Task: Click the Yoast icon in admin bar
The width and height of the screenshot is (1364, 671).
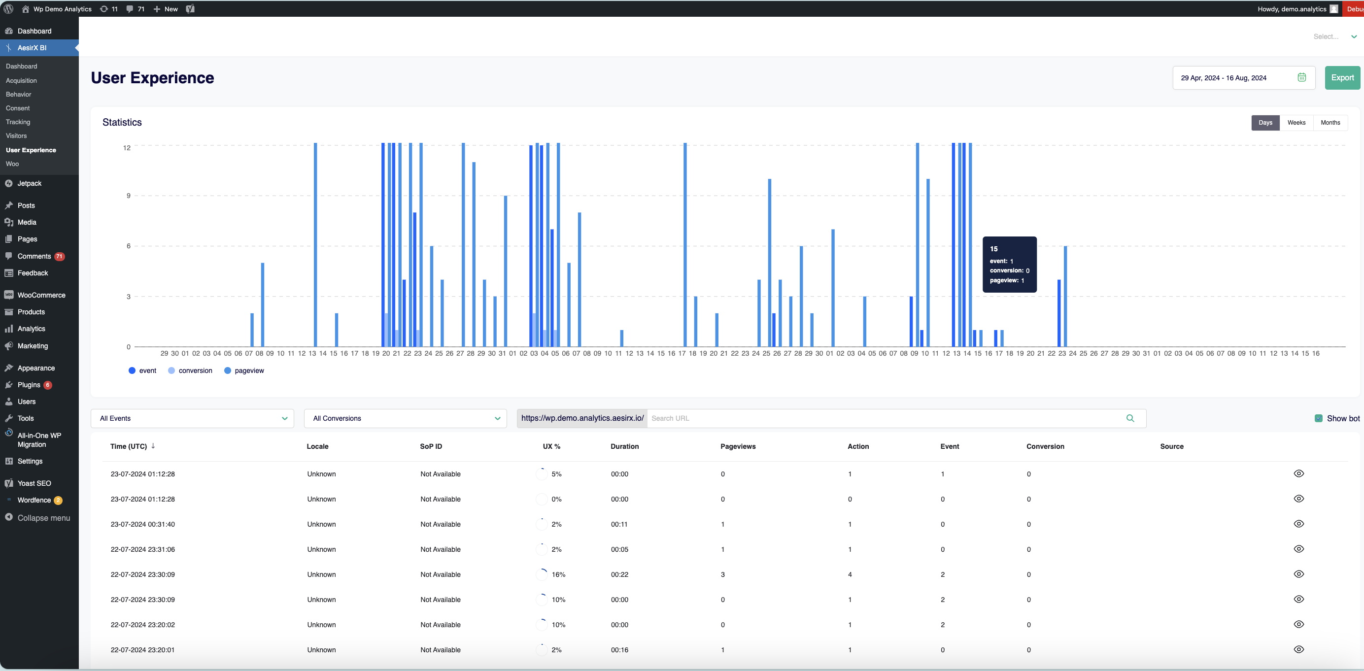Action: tap(190, 9)
